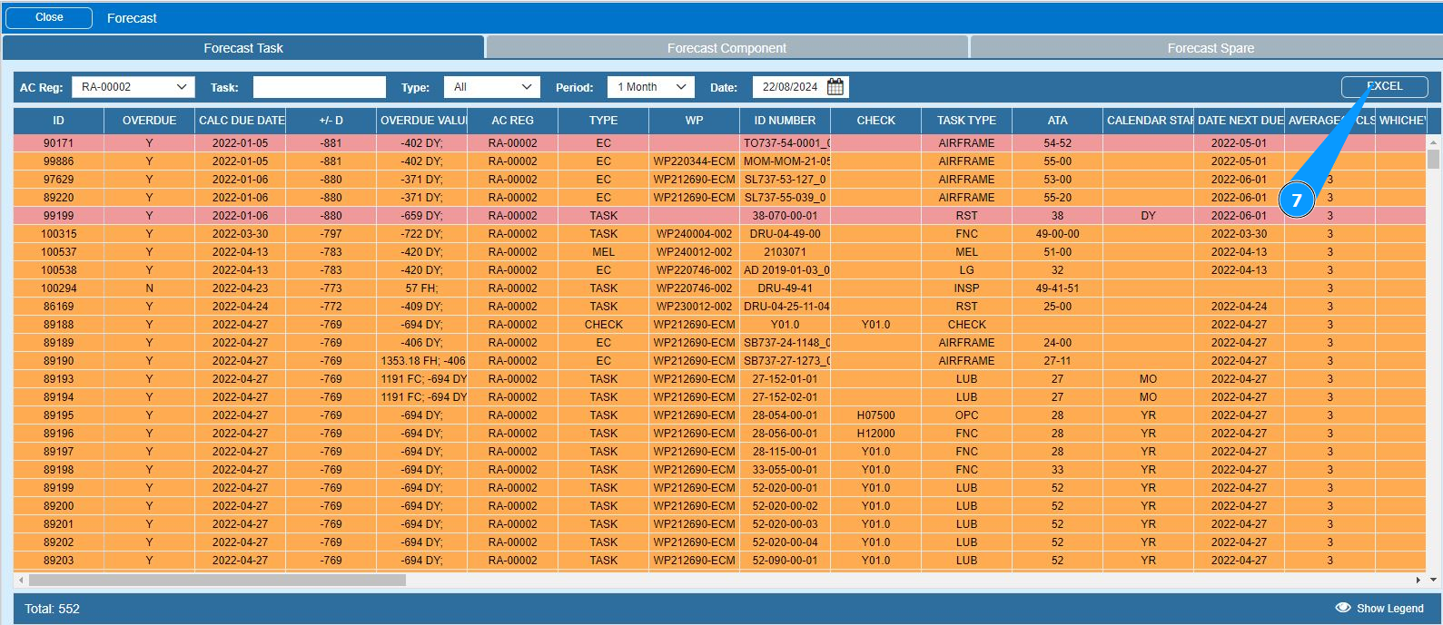This screenshot has width=1443, height=625.
Task: Click the eye icon beside Show Legend
Action: tap(1343, 608)
